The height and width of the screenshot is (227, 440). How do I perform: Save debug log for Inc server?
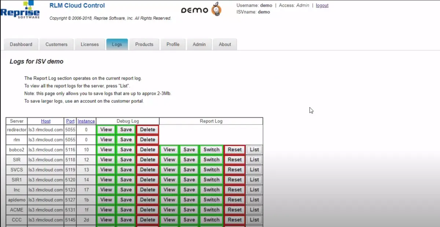click(126, 190)
